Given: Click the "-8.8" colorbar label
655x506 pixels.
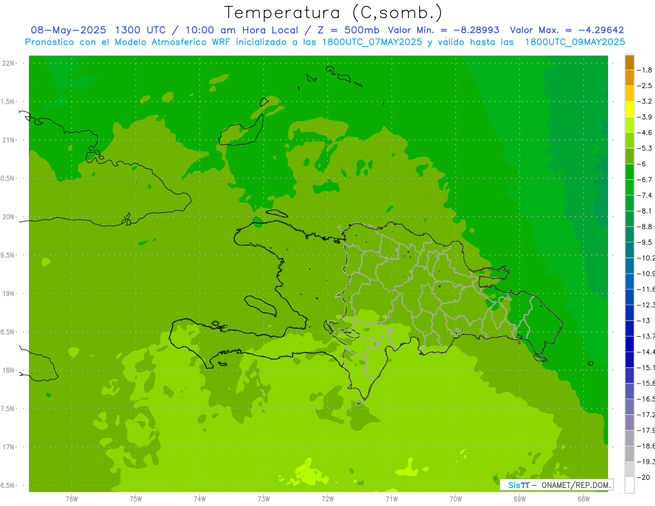Looking at the screenshot, I should tap(645, 227).
